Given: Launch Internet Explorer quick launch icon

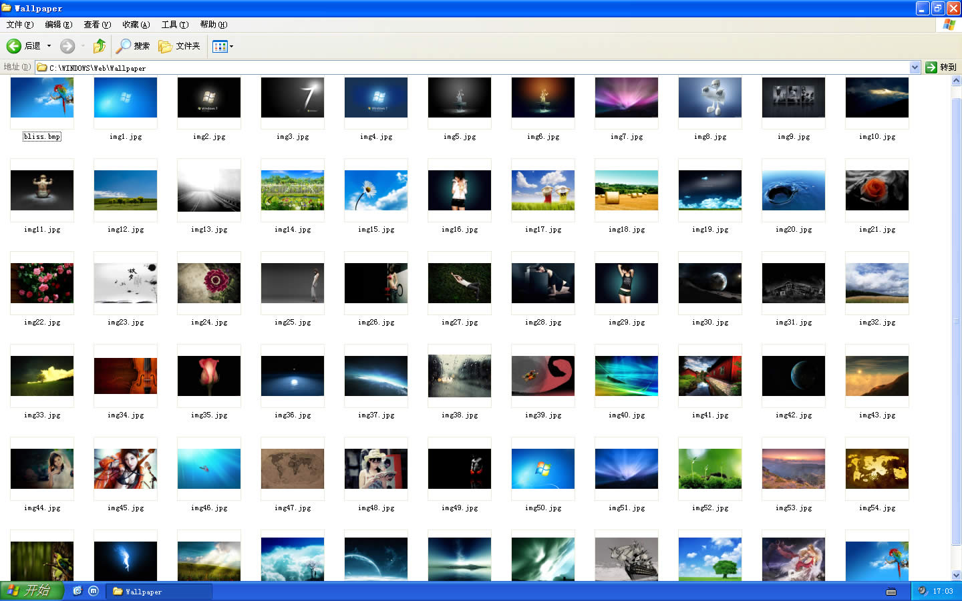Looking at the screenshot, I should (x=77, y=591).
